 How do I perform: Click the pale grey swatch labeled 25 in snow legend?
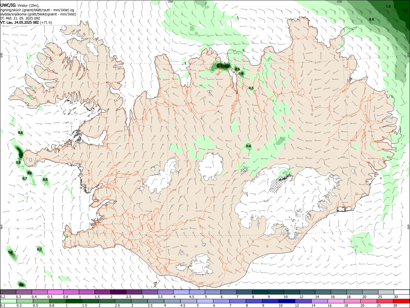click(386, 292)
